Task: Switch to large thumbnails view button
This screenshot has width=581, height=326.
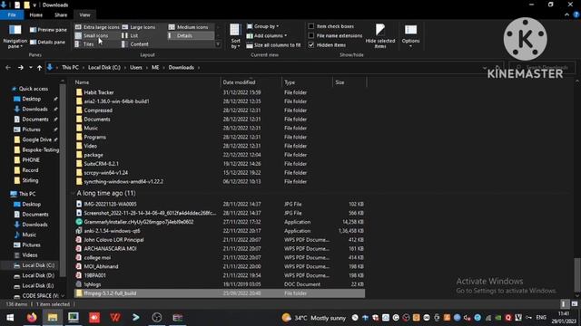Action: pyautogui.click(x=575, y=304)
